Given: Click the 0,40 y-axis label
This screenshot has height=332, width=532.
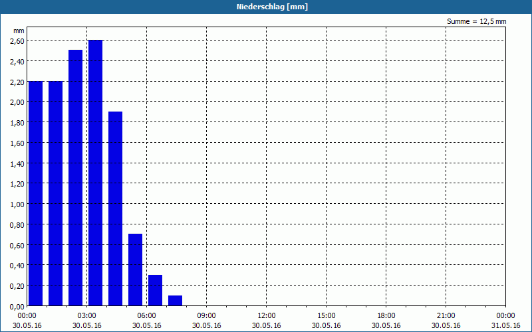Looking at the screenshot, I should tap(17, 266).
